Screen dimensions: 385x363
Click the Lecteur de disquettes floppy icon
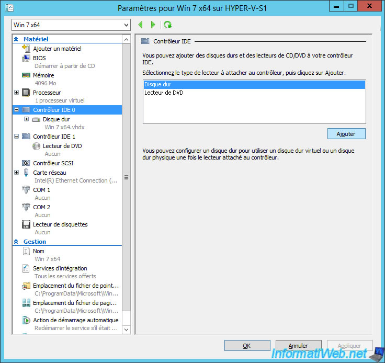(x=26, y=224)
